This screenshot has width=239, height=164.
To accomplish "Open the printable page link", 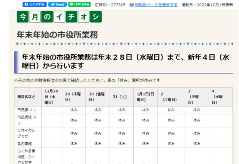I will pyautogui.click(x=156, y=5).
